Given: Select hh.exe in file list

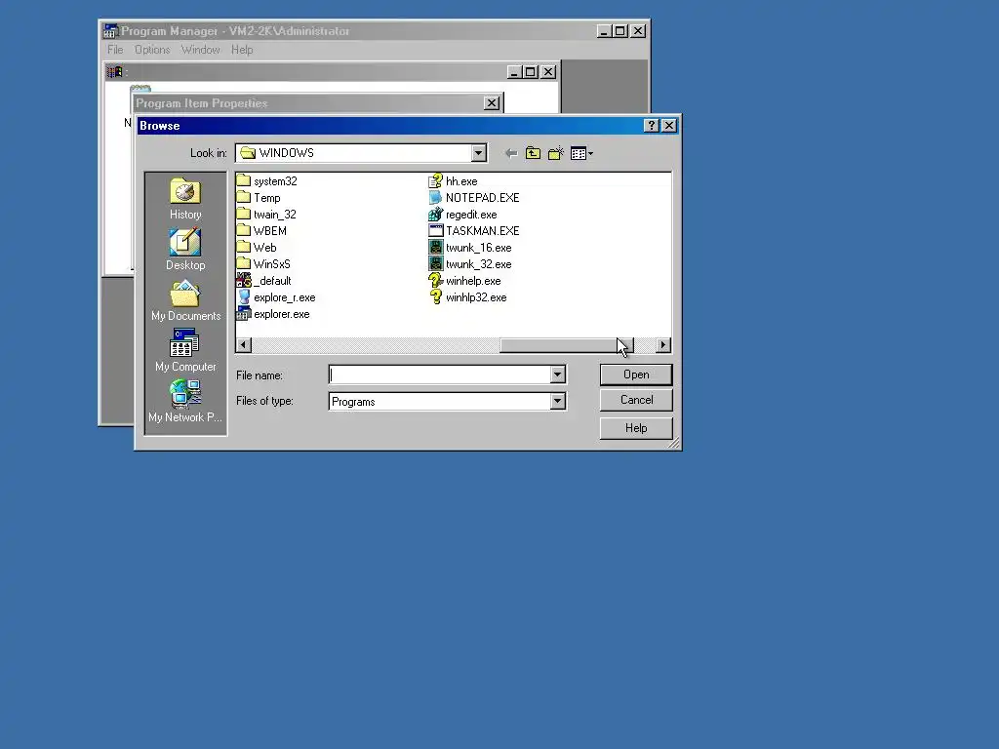Looking at the screenshot, I should [x=454, y=181].
